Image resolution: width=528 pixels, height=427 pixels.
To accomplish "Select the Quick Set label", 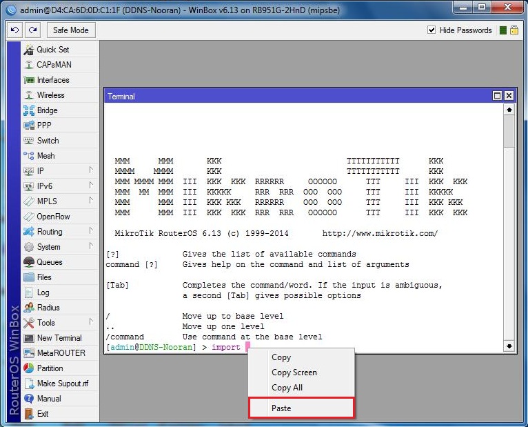I will (x=53, y=50).
